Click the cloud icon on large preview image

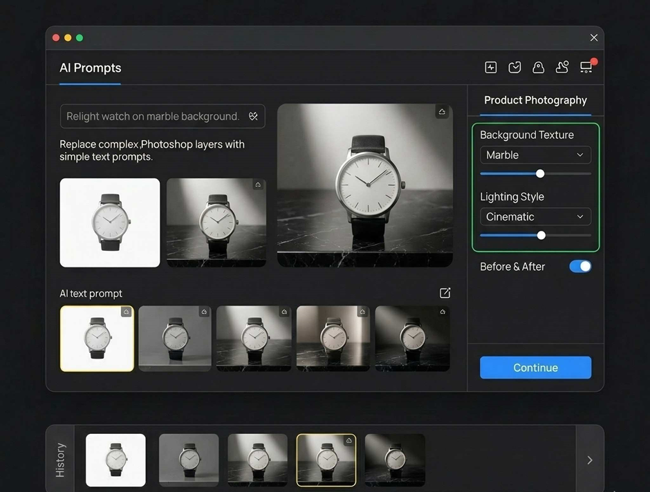[x=441, y=112]
